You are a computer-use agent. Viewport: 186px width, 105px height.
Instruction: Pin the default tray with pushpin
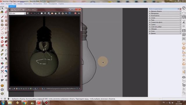pyautogui.click(x=178, y=9)
